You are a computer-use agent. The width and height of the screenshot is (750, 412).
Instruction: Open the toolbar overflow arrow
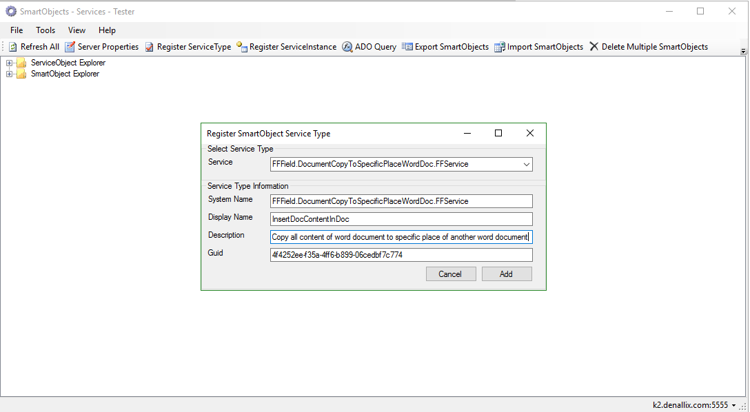pos(743,51)
